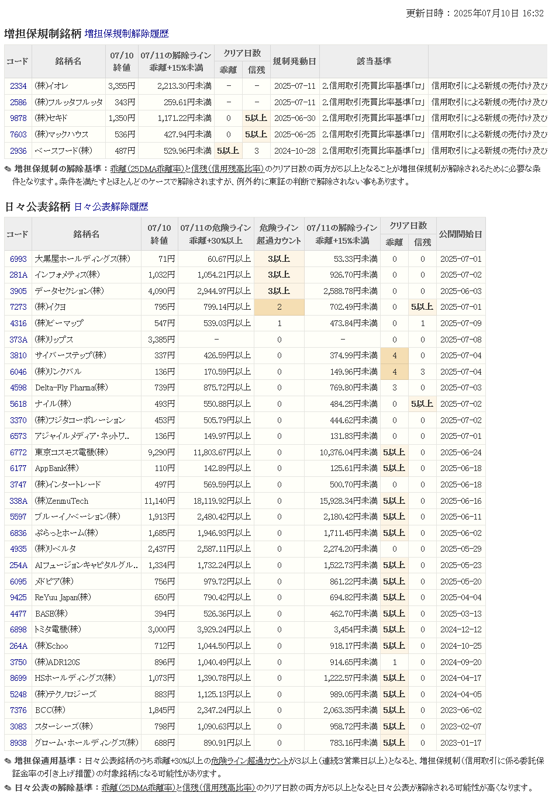This screenshot has height=803, width=552.
Task: Open 信残(信用残高比率) link in 増担保規制の解除基準 note
Action: 227,169
